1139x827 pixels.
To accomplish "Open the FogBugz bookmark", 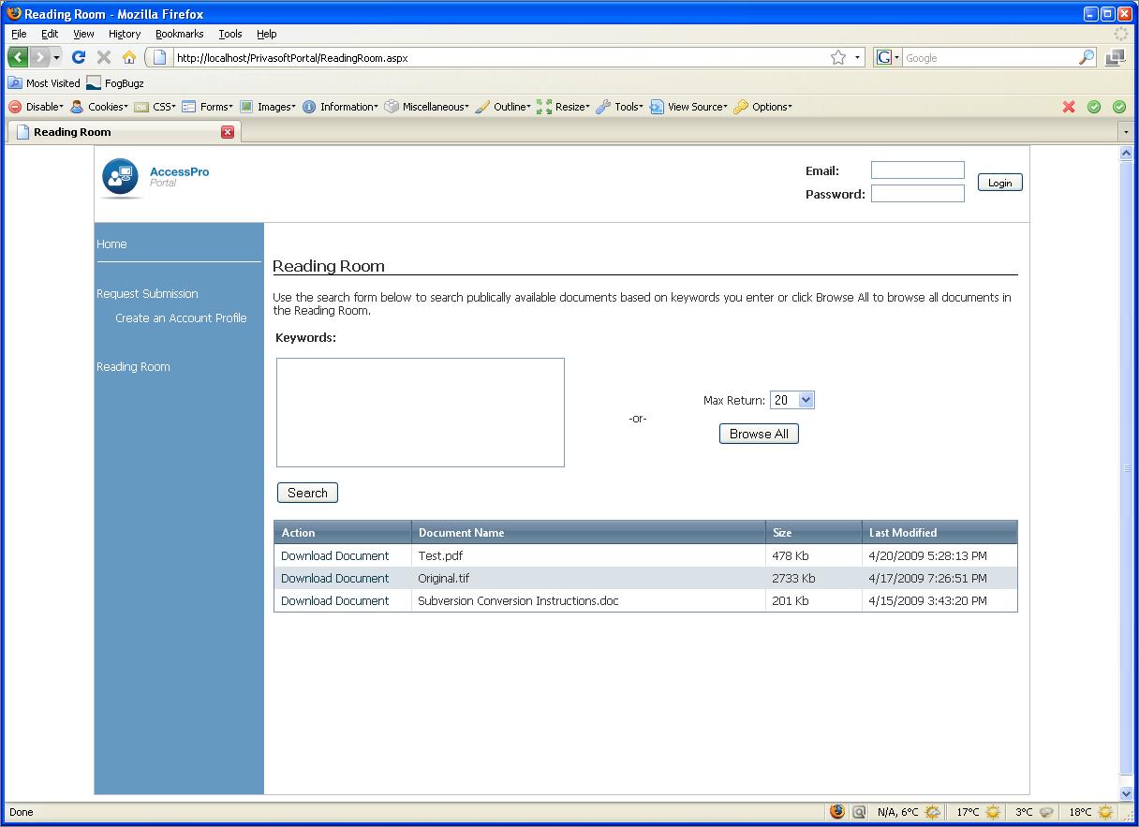I will (115, 83).
